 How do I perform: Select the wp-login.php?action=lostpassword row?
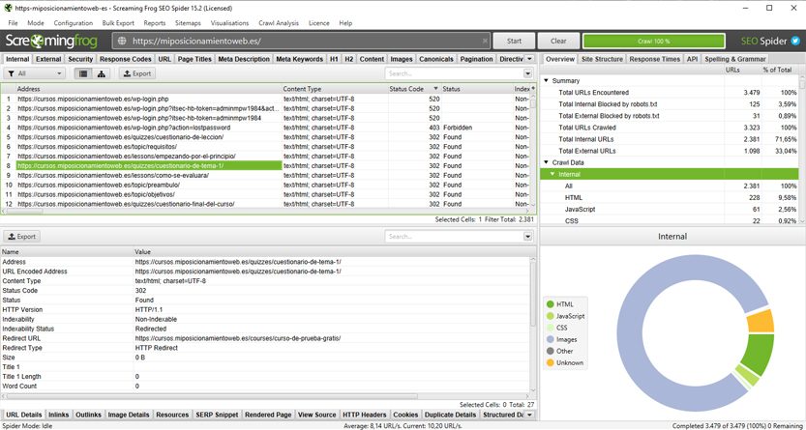265,128
